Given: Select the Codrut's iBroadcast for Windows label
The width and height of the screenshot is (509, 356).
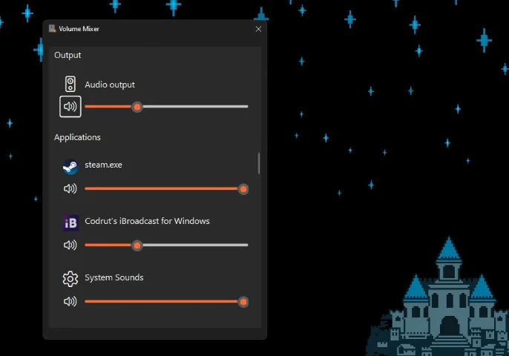Looking at the screenshot, I should (x=147, y=221).
